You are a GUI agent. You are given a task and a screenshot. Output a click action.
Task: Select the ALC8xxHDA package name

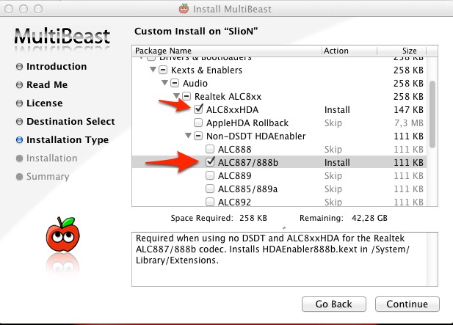(232, 110)
